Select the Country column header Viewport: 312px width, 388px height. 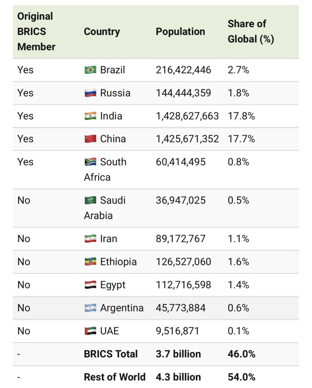tap(102, 32)
